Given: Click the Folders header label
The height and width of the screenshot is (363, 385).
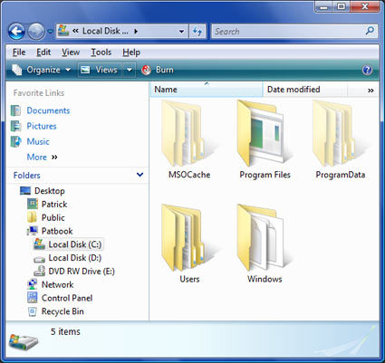Looking at the screenshot, I should tap(27, 176).
